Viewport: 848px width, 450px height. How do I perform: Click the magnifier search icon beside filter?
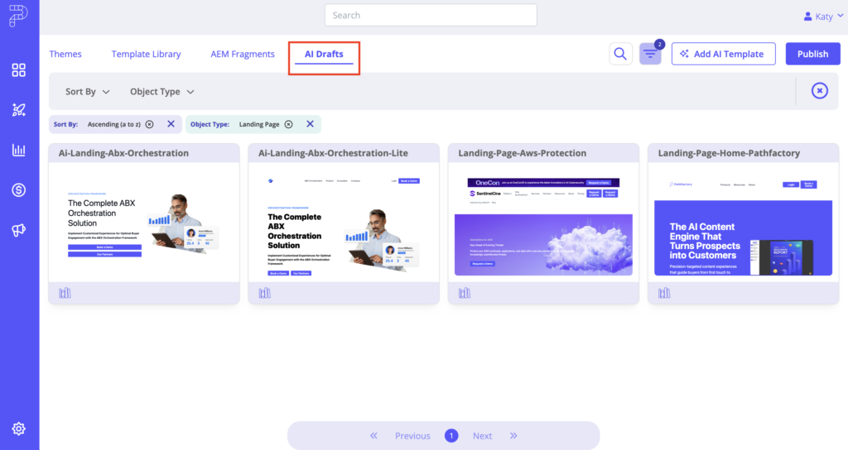point(620,55)
